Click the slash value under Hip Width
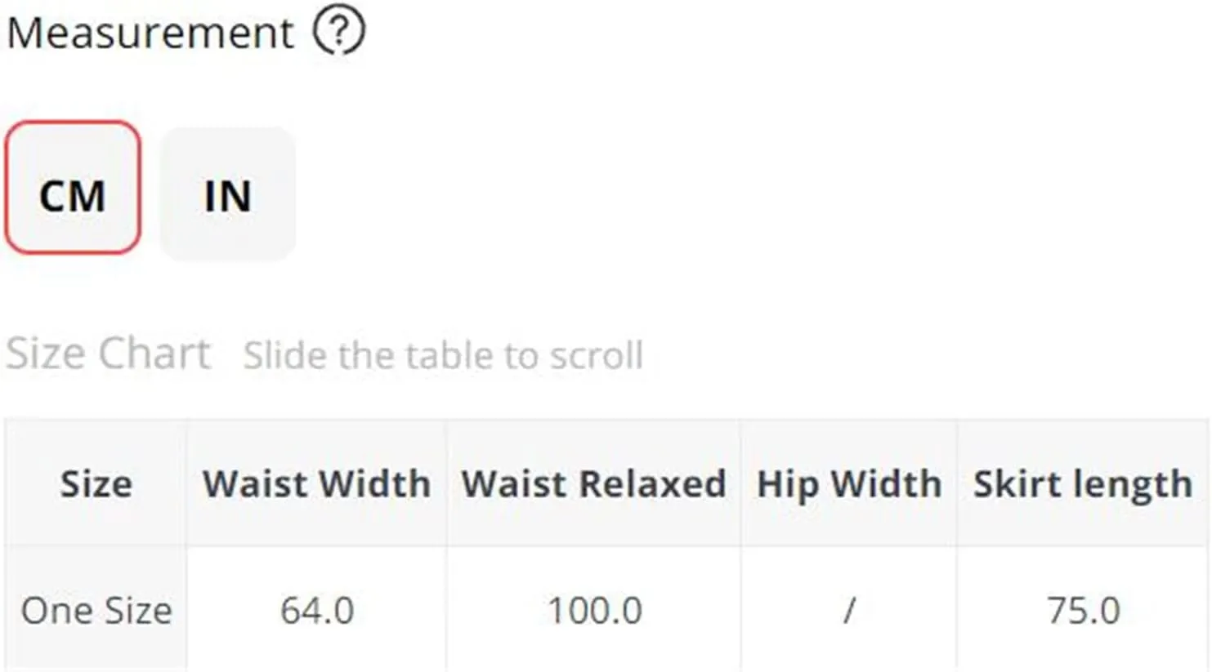This screenshot has width=1212, height=672. 849,610
